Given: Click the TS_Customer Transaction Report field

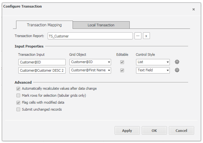Looking at the screenshot, I should point(90,36).
